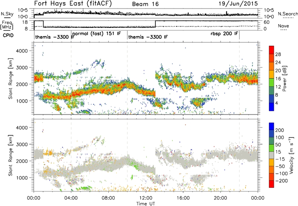Click the "Slant Range [km]" label of power panel
This screenshot has width=298, height=206.
tap(10, 78)
